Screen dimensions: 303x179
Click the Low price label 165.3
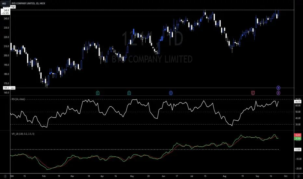(x=7, y=88)
